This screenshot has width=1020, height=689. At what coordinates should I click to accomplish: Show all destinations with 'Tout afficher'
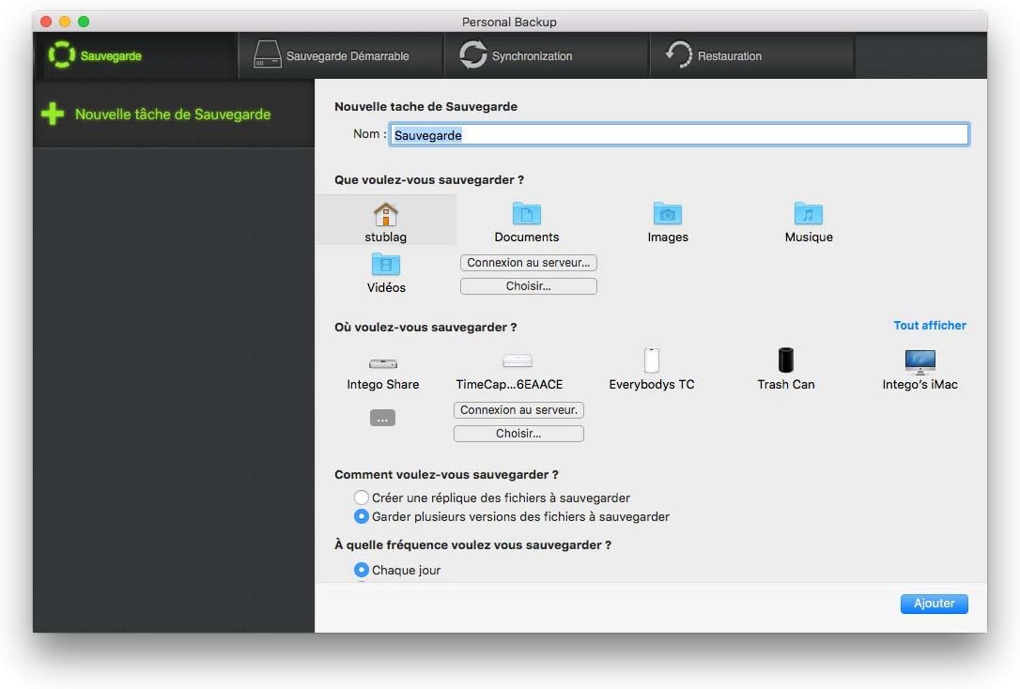(x=929, y=325)
